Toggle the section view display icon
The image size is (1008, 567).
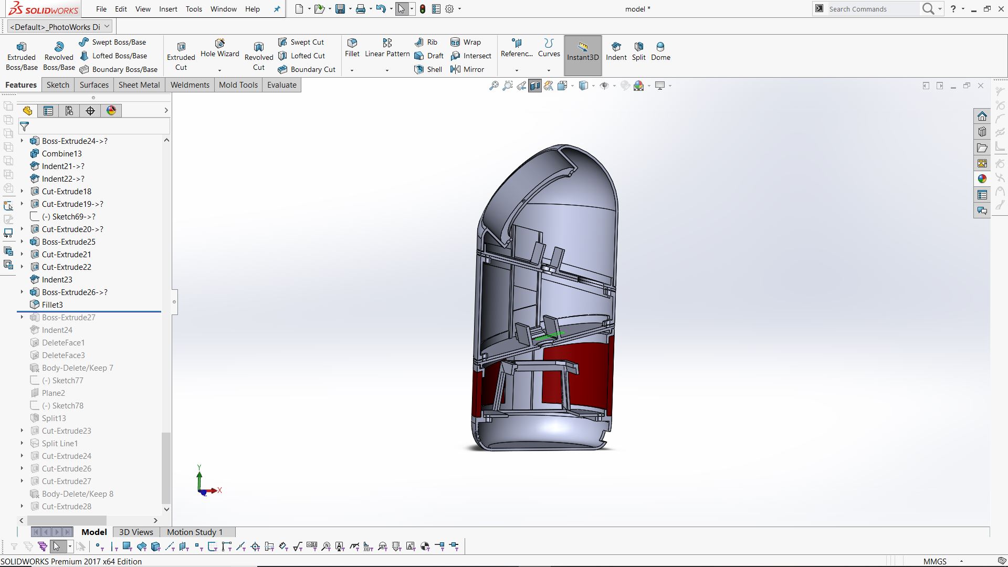coord(534,86)
